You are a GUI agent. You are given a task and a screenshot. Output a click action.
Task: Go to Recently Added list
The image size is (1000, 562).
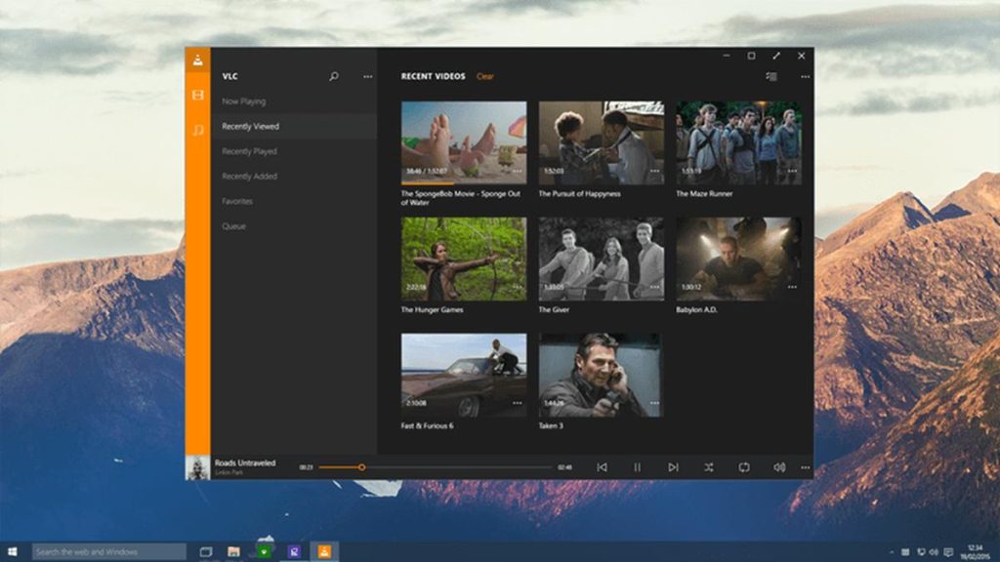click(249, 177)
